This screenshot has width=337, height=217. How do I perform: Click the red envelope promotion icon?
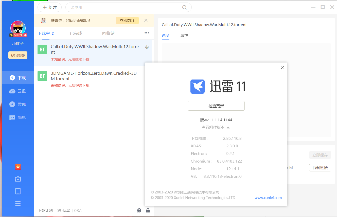tap(18, 167)
